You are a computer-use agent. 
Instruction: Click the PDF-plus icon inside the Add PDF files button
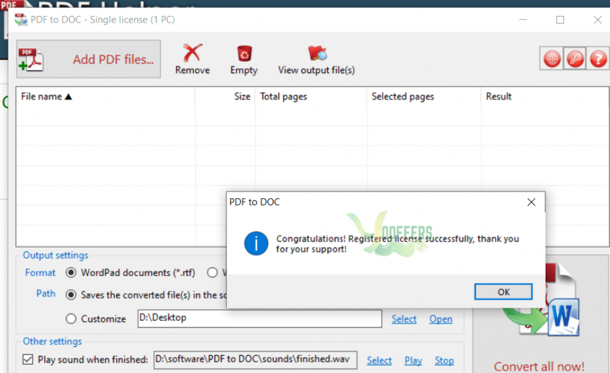point(31,59)
